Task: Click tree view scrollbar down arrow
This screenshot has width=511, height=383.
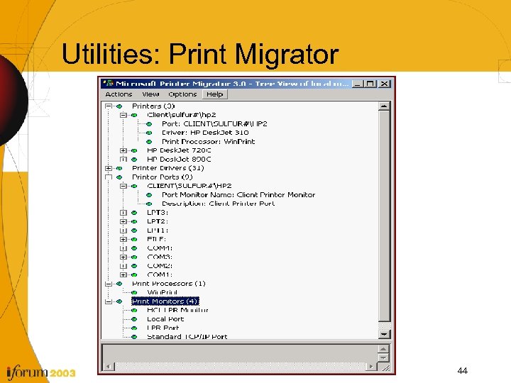Action: 384,334
